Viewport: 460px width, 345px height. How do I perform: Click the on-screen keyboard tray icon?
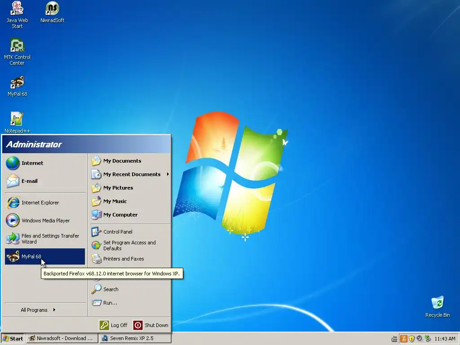[x=394, y=339]
